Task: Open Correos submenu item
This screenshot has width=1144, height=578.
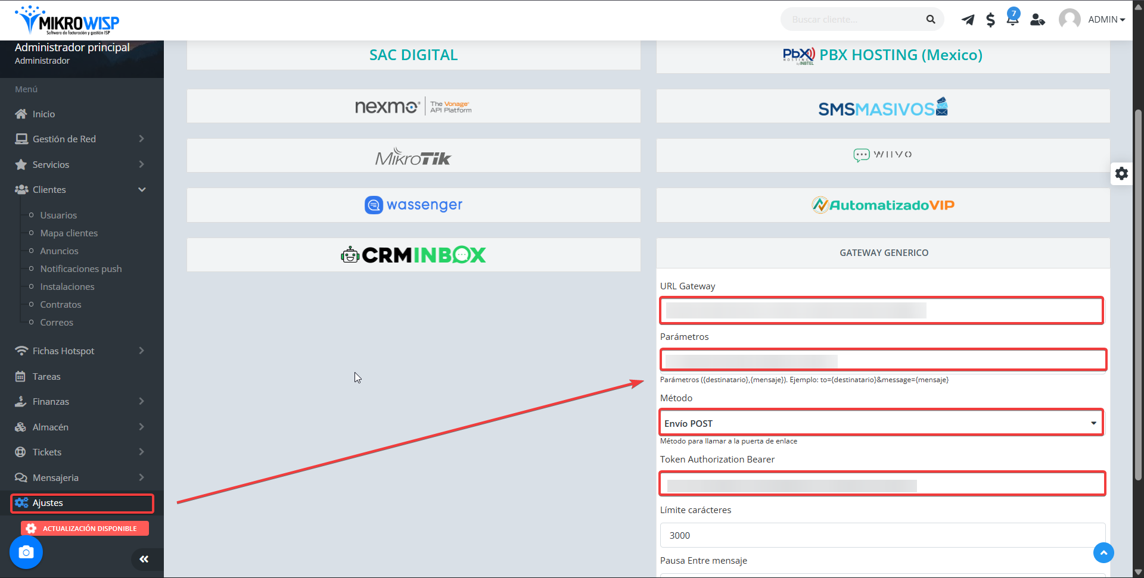Action: (x=57, y=322)
